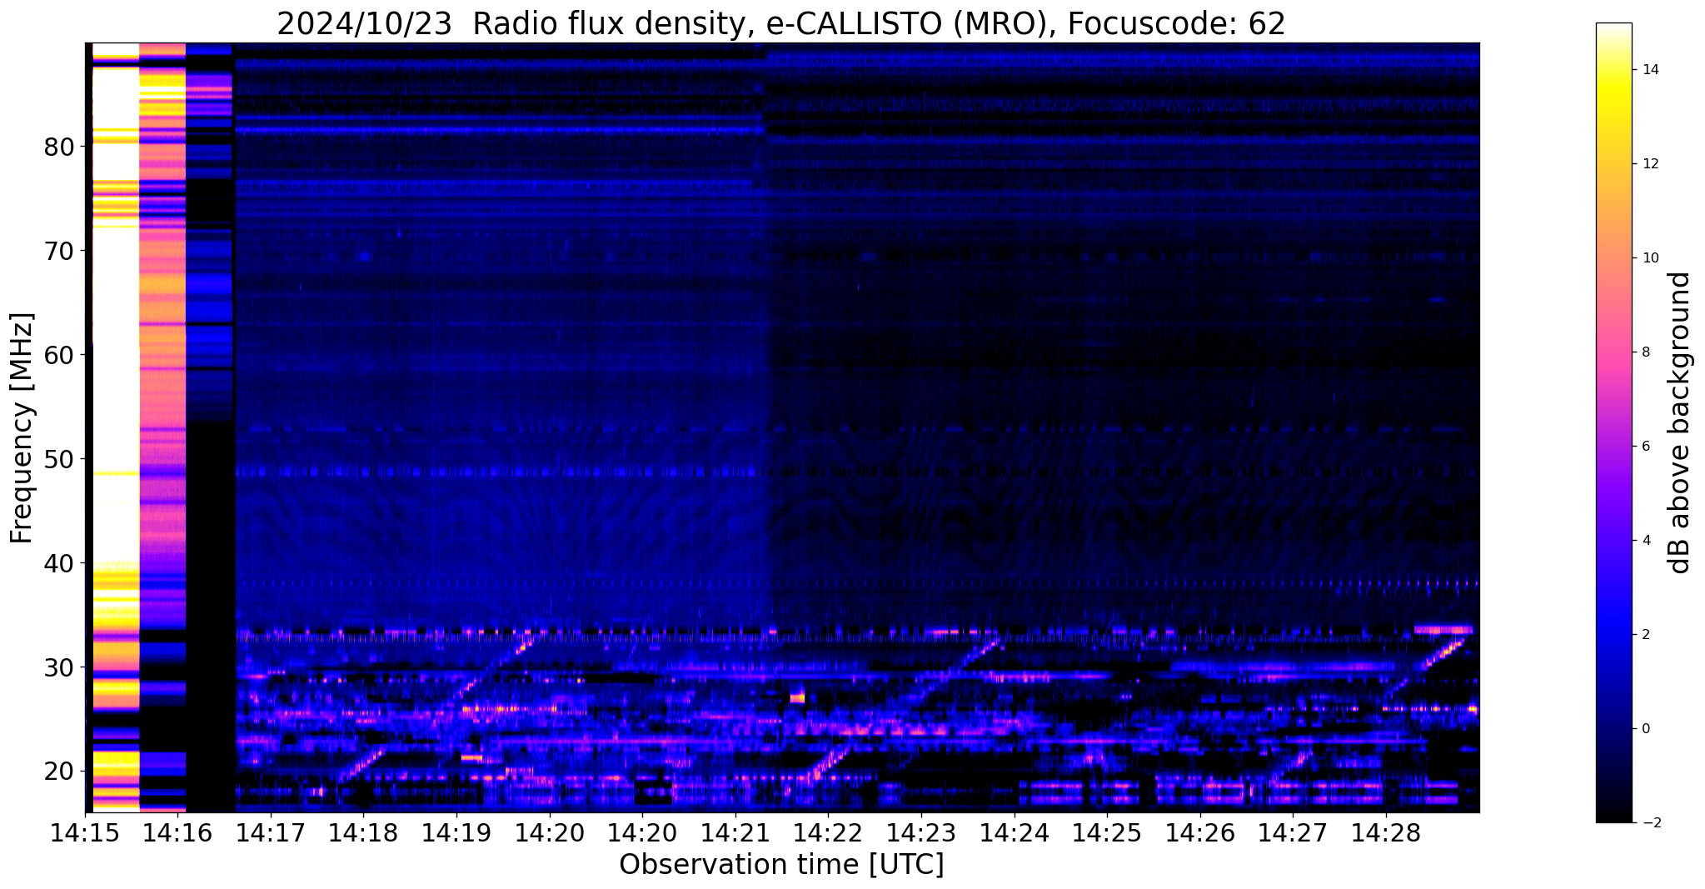Click the 'Observation time [UTC]' x-axis label

pos(781,865)
